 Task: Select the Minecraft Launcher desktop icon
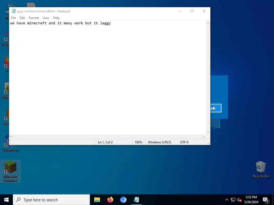[x=10, y=171]
